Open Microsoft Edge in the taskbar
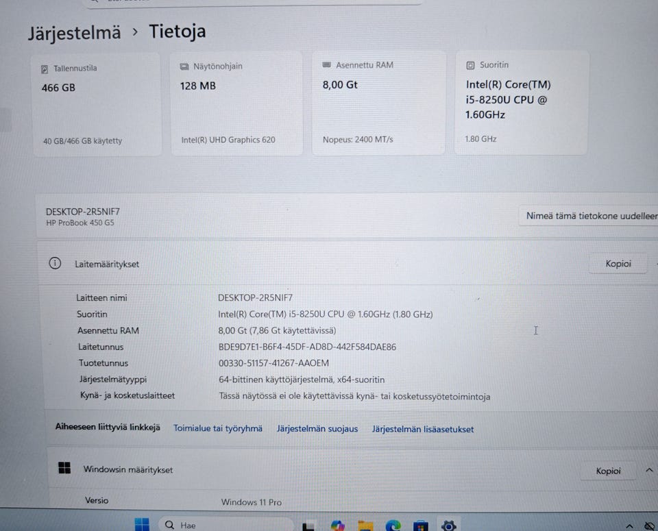Viewport: 658px width, 531px height. 393,525
